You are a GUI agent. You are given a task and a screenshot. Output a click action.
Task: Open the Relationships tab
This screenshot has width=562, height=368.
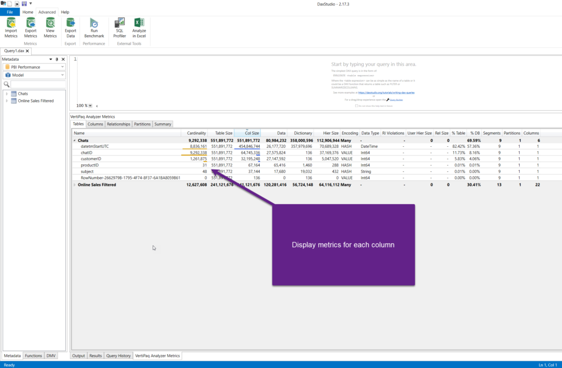(119, 124)
